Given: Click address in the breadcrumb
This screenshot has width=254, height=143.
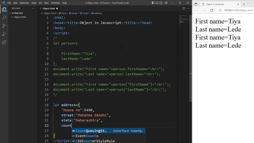Looking at the screenshot, I should click(98, 13).
